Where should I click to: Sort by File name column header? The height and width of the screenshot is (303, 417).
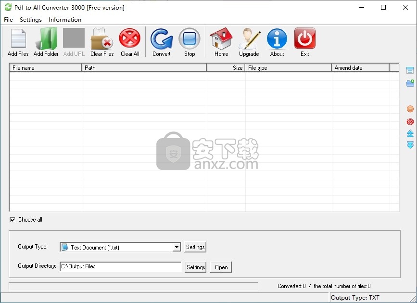pos(46,67)
